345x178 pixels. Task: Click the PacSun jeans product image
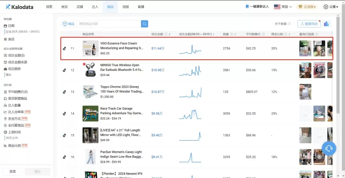[x=90, y=157]
